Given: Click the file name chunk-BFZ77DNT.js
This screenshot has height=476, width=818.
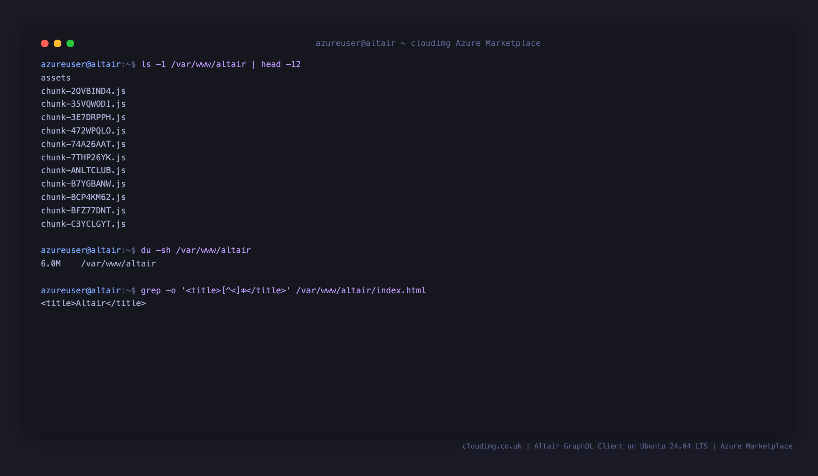Looking at the screenshot, I should click(x=83, y=211).
